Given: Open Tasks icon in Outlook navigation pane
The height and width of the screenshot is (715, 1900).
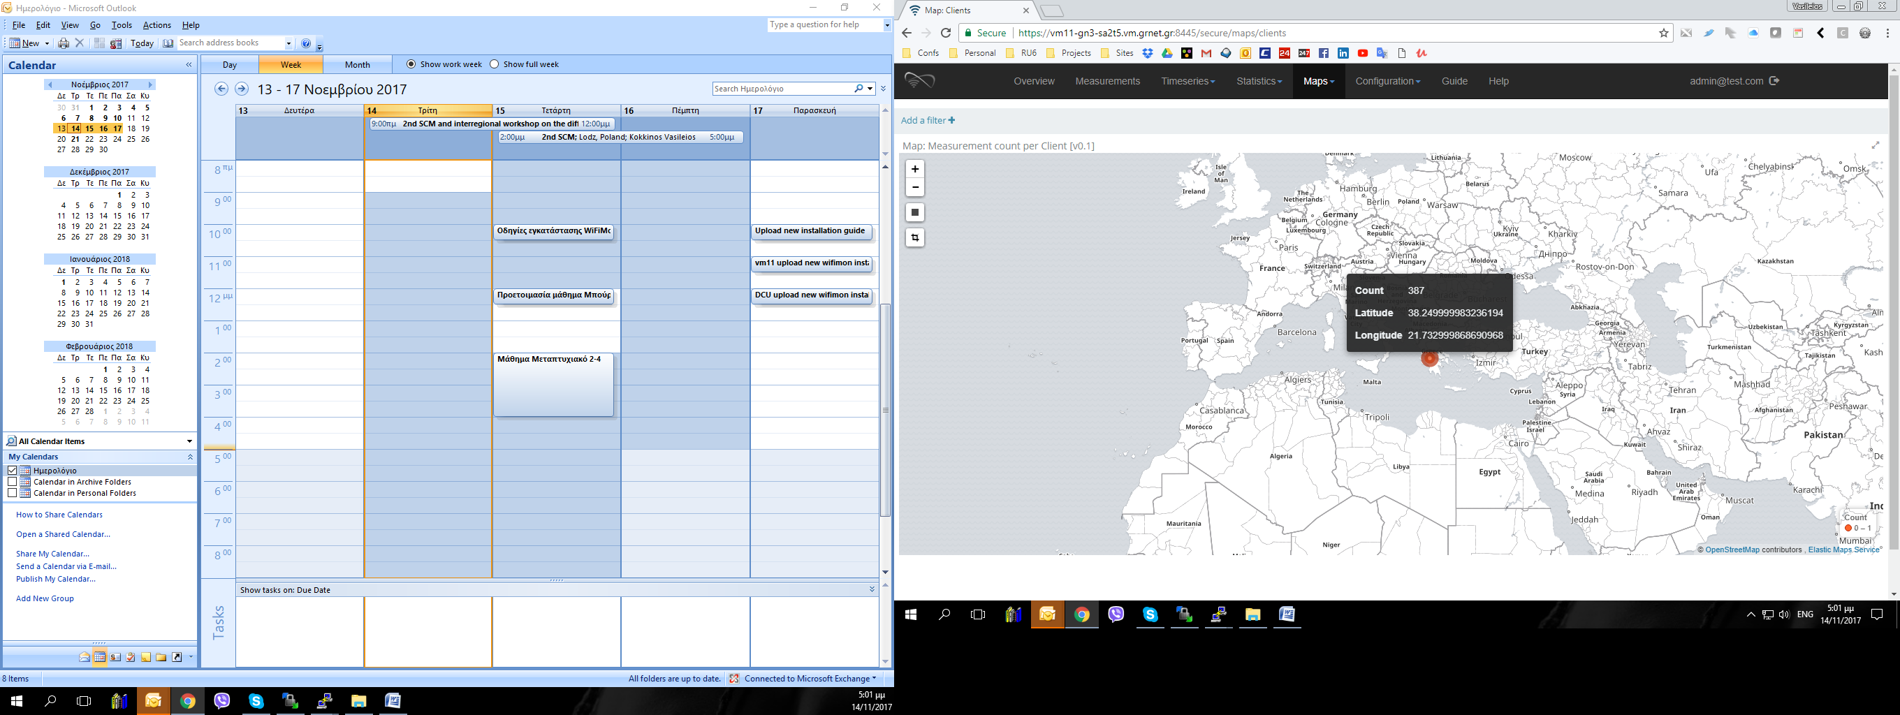Looking at the screenshot, I should pos(131,657).
